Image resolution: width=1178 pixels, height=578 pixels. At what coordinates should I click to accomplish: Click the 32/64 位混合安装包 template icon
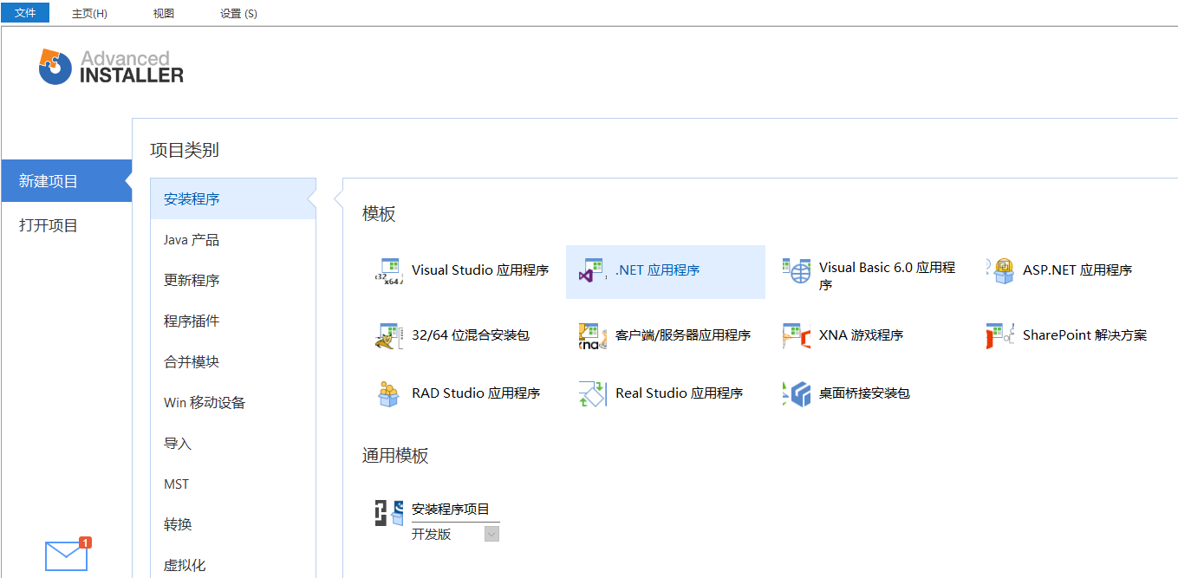click(x=389, y=336)
